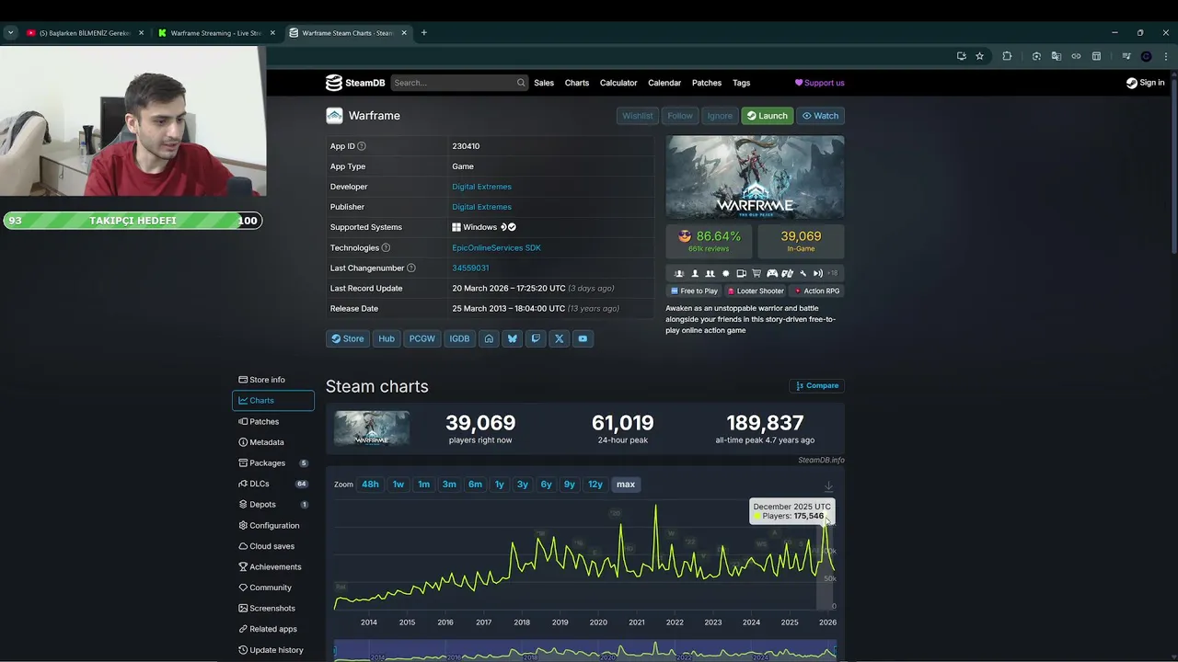Viewport: 1178px width, 662px height.
Task: Toggle Wishlist for Warframe
Action: (637, 116)
